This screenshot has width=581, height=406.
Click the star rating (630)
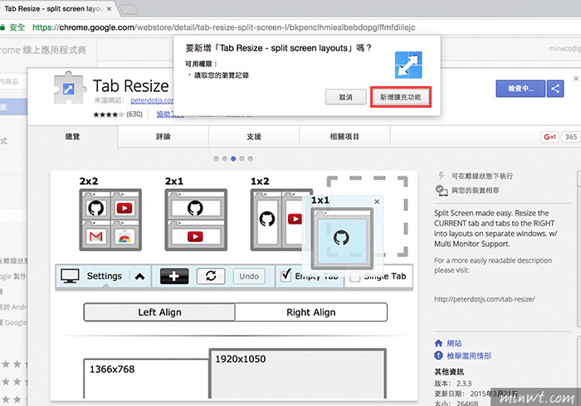click(x=118, y=114)
